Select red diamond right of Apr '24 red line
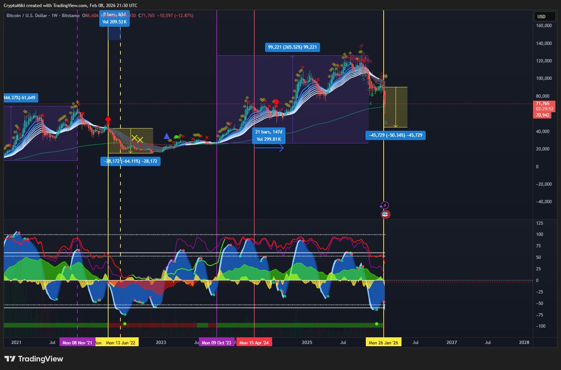Viewport: 561px width, 370px height. [x=276, y=102]
